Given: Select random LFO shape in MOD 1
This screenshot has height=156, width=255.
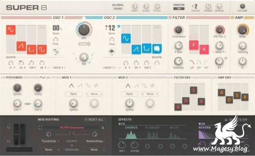Looking at the screenshot, I should click(x=96, y=85).
